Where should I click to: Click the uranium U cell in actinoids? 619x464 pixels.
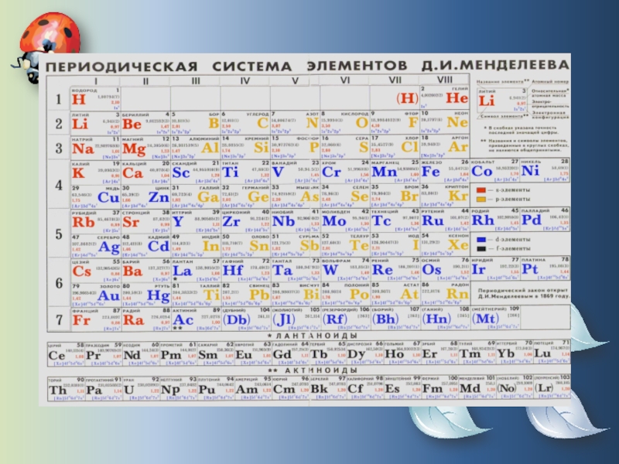pos(141,390)
